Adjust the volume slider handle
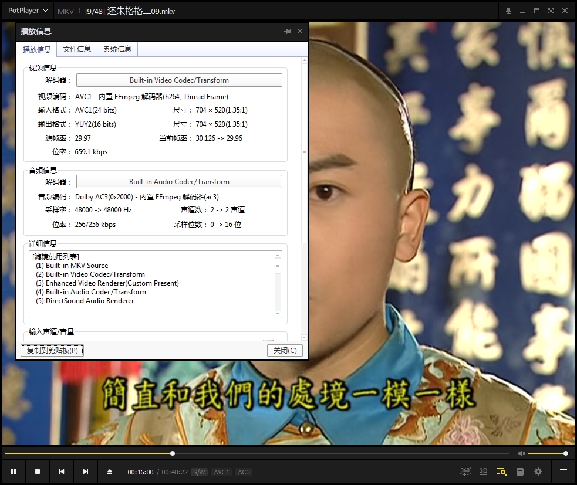577x485 pixels. 566,453
